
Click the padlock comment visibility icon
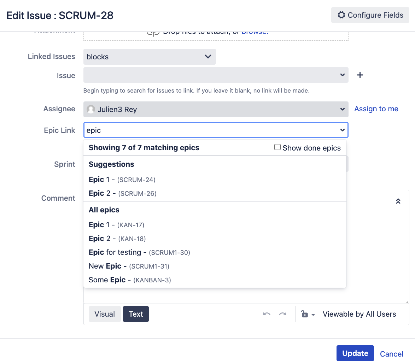tap(305, 314)
